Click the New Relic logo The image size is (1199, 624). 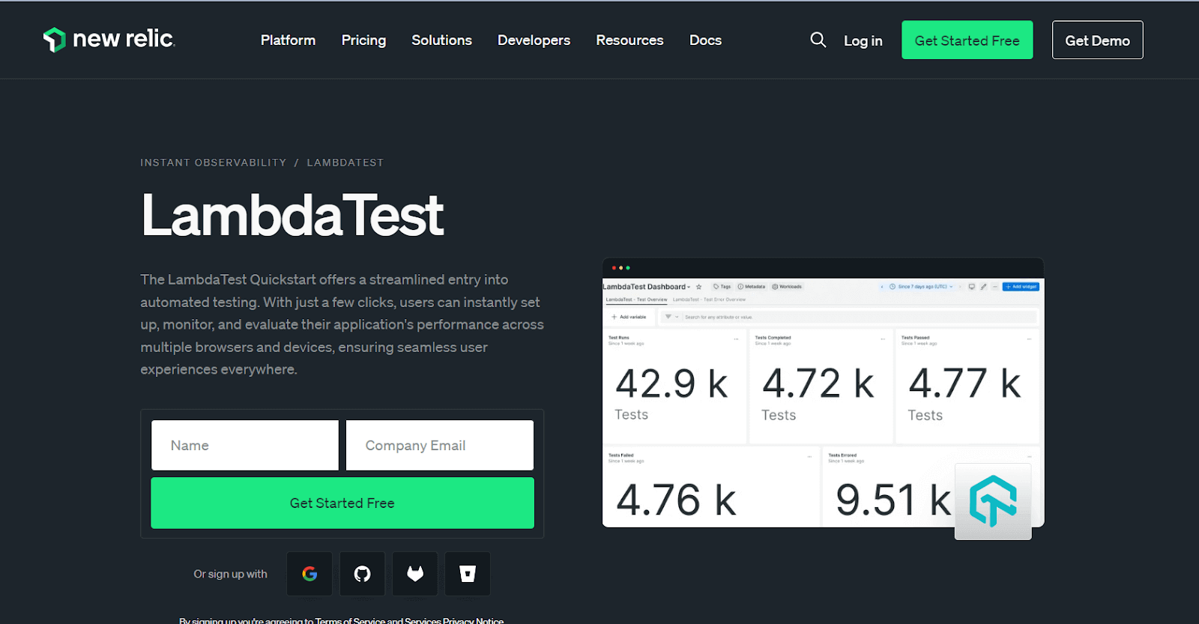pos(109,40)
